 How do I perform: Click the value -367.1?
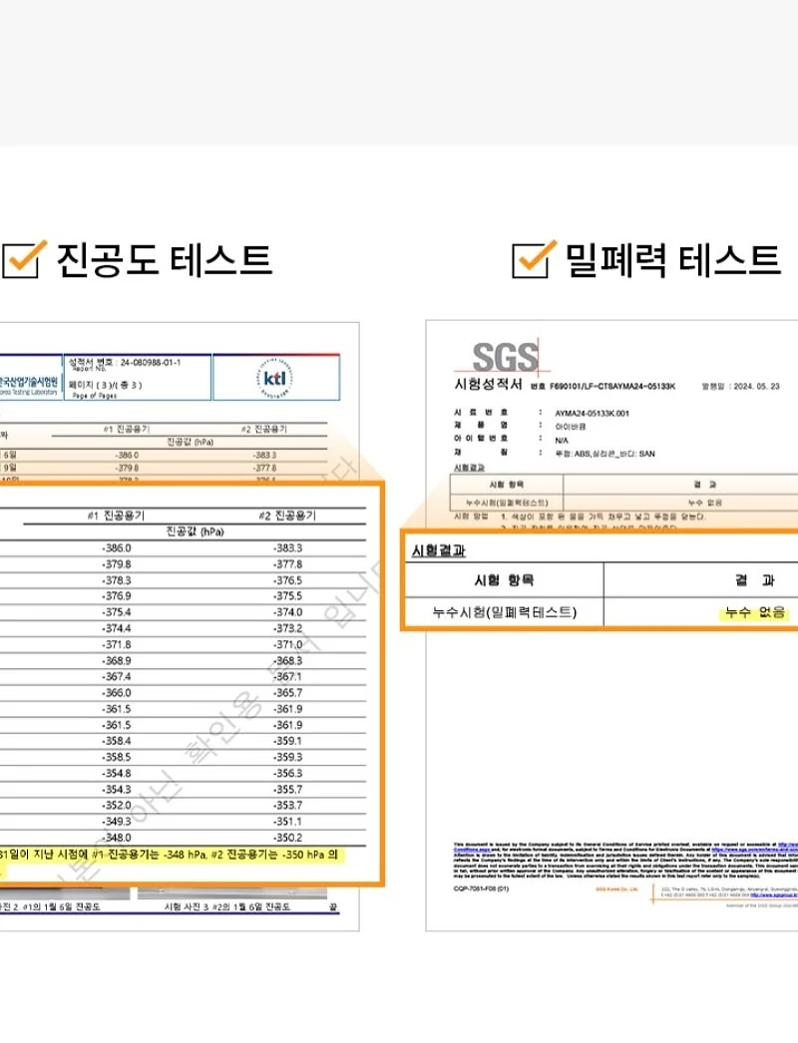(287, 677)
